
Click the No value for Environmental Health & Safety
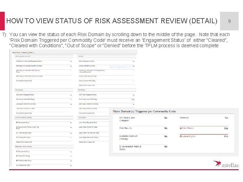[x=166, y=147]
